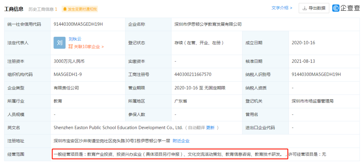Viewport: 361px width, 162px height.
Task: Click 更新 next to the English name
Action: tap(210, 128)
